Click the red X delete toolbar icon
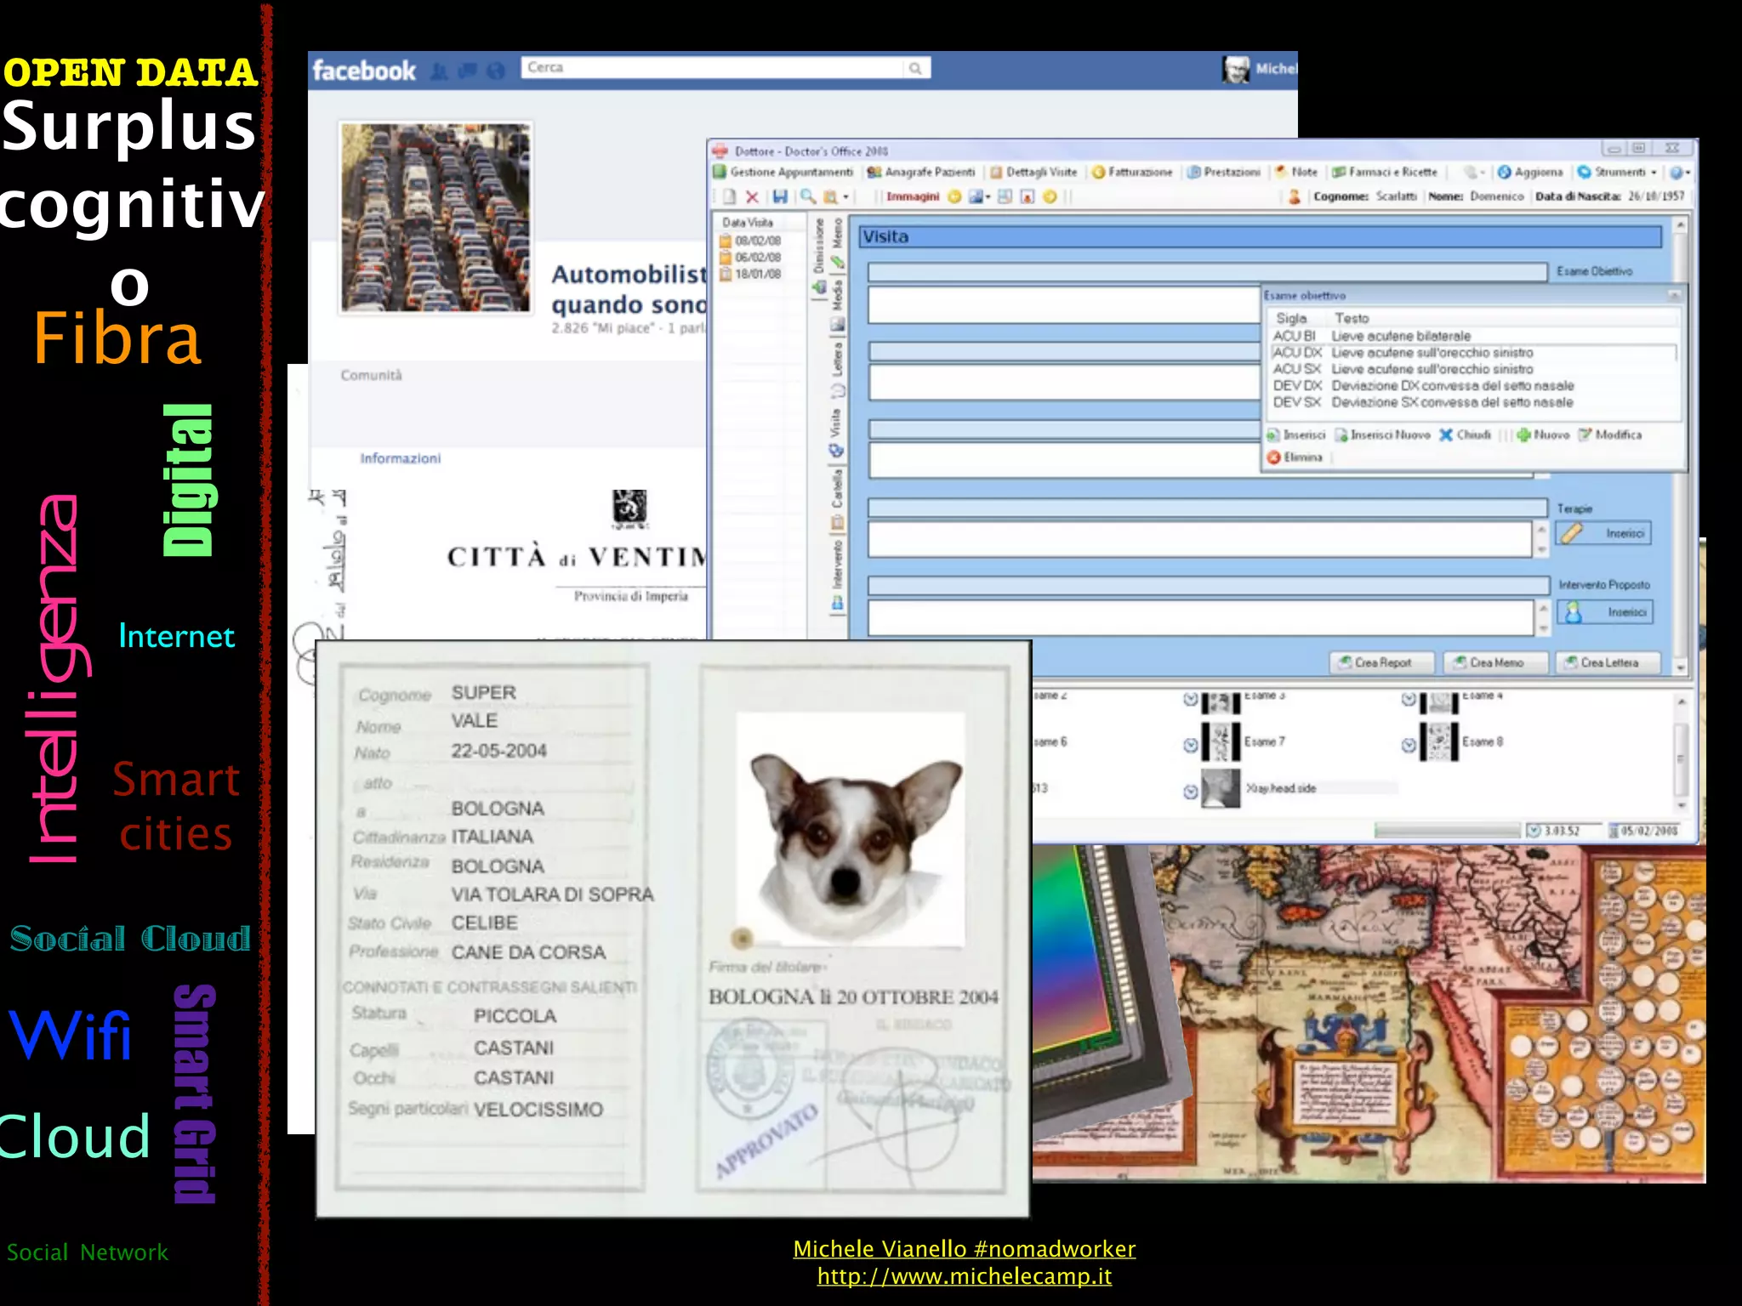The width and height of the screenshot is (1742, 1306). coord(752,197)
